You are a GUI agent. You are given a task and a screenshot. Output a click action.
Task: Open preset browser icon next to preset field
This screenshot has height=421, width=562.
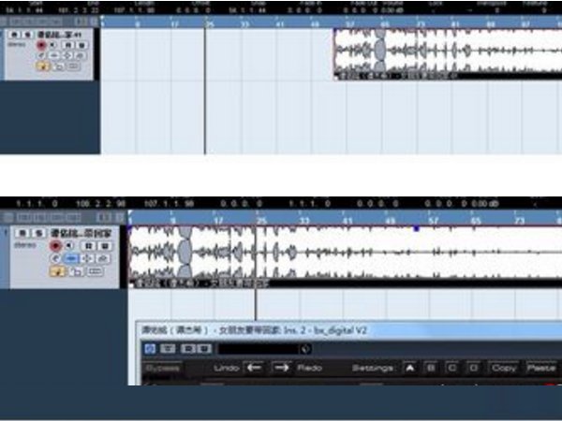pos(305,349)
